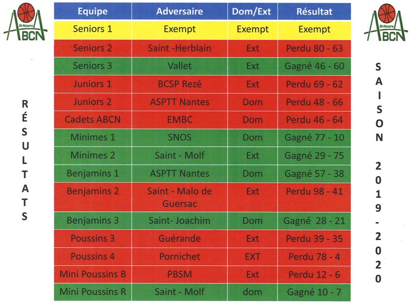The height and width of the screenshot is (305, 412).
Task: Click the Saint- Joachim opponent cell
Action: (179, 221)
